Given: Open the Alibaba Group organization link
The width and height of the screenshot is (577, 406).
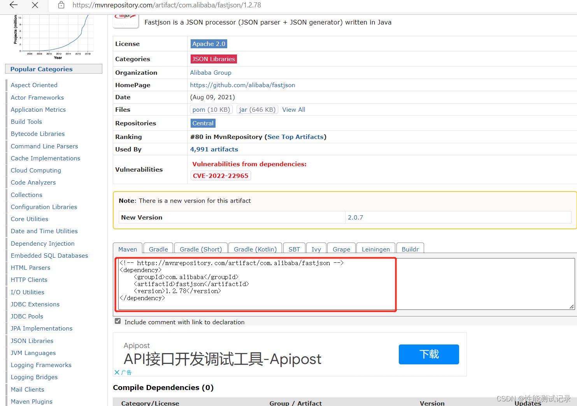Looking at the screenshot, I should tap(210, 73).
